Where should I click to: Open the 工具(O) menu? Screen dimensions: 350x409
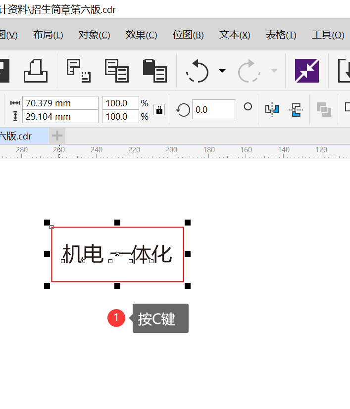tap(328, 35)
